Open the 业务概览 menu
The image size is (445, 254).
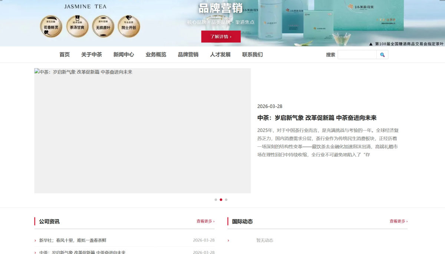[156, 55]
